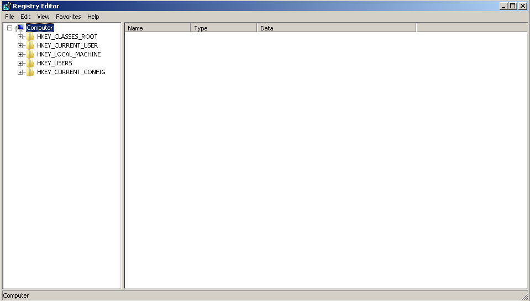This screenshot has height=301, width=530.
Task: Sort by the Data column header
Action: 337,28
